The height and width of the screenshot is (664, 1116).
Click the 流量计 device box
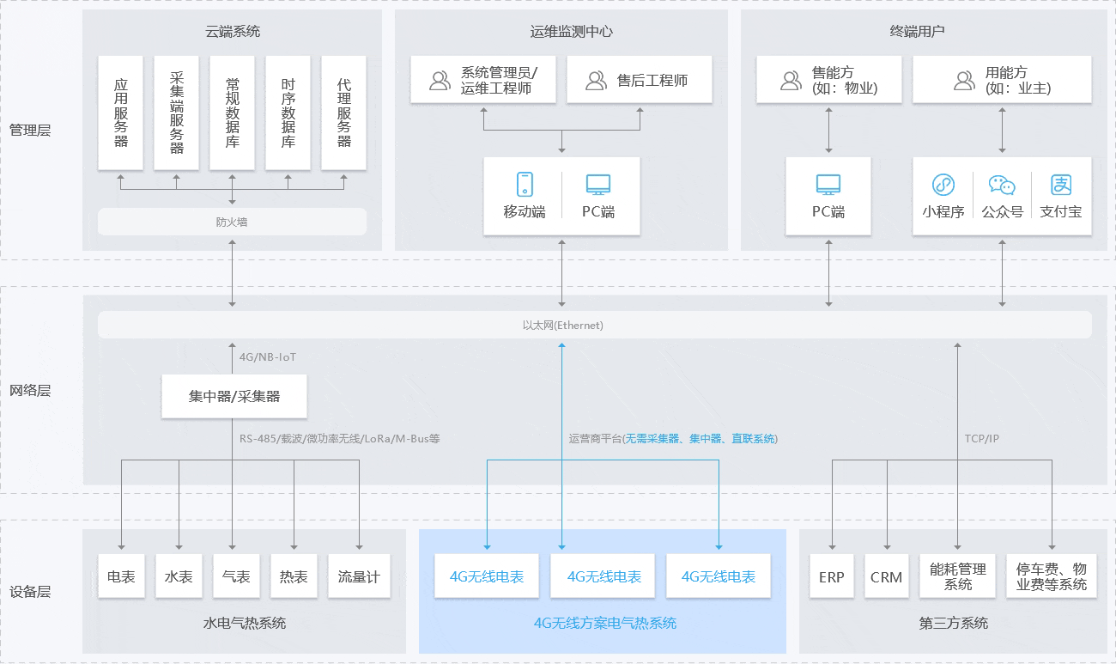[x=359, y=576]
